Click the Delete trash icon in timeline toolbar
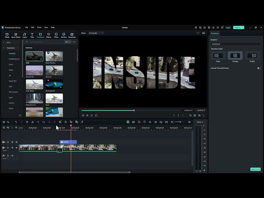This screenshot has width=264, height=198. tap(27, 122)
